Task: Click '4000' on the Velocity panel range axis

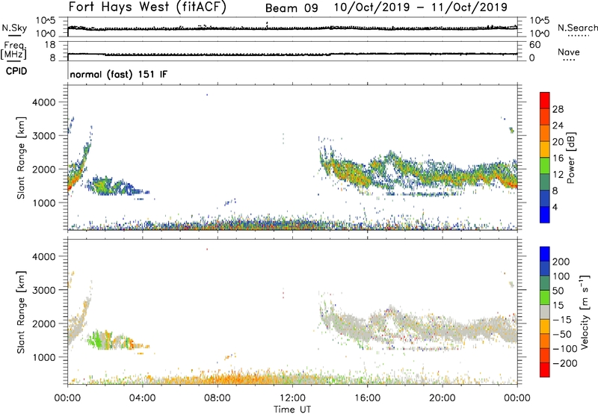Action: point(44,256)
